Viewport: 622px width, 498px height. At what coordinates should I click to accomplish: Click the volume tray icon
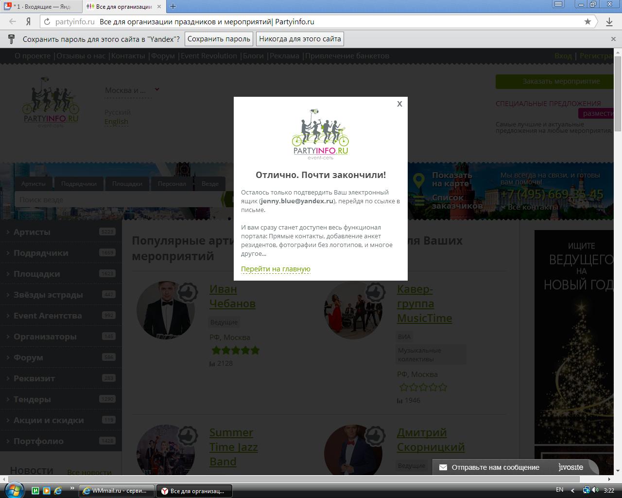coord(595,490)
